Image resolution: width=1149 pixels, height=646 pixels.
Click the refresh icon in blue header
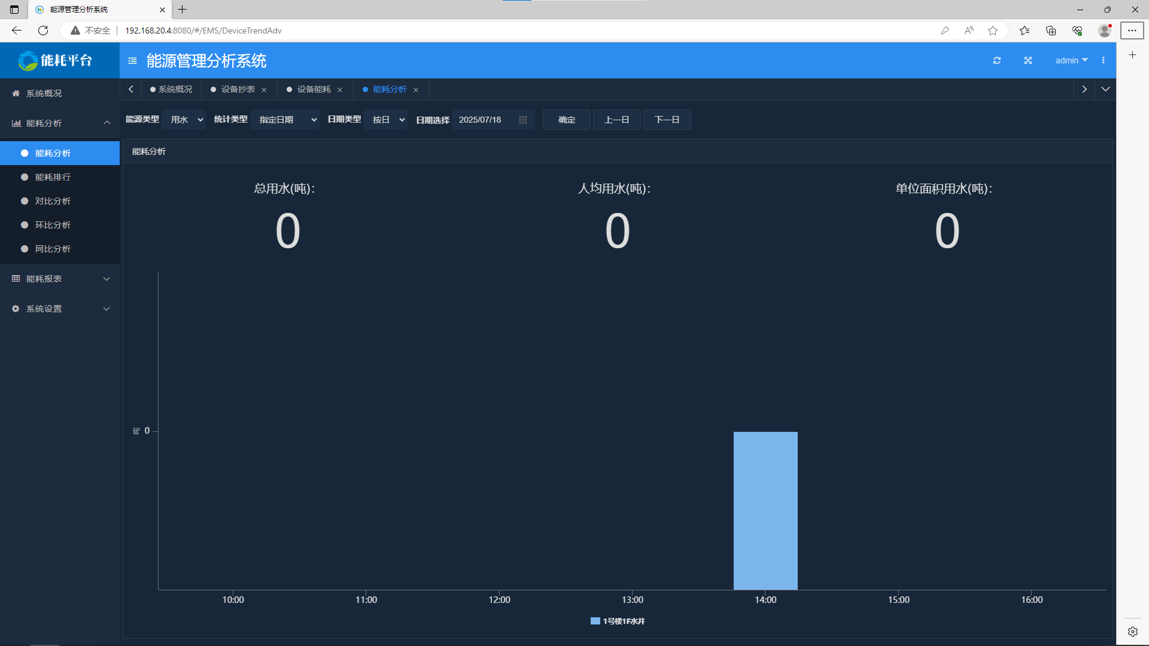click(996, 60)
